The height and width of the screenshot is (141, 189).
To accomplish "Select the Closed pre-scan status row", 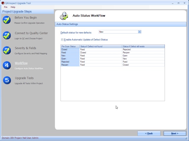I will (x=70, y=49).
